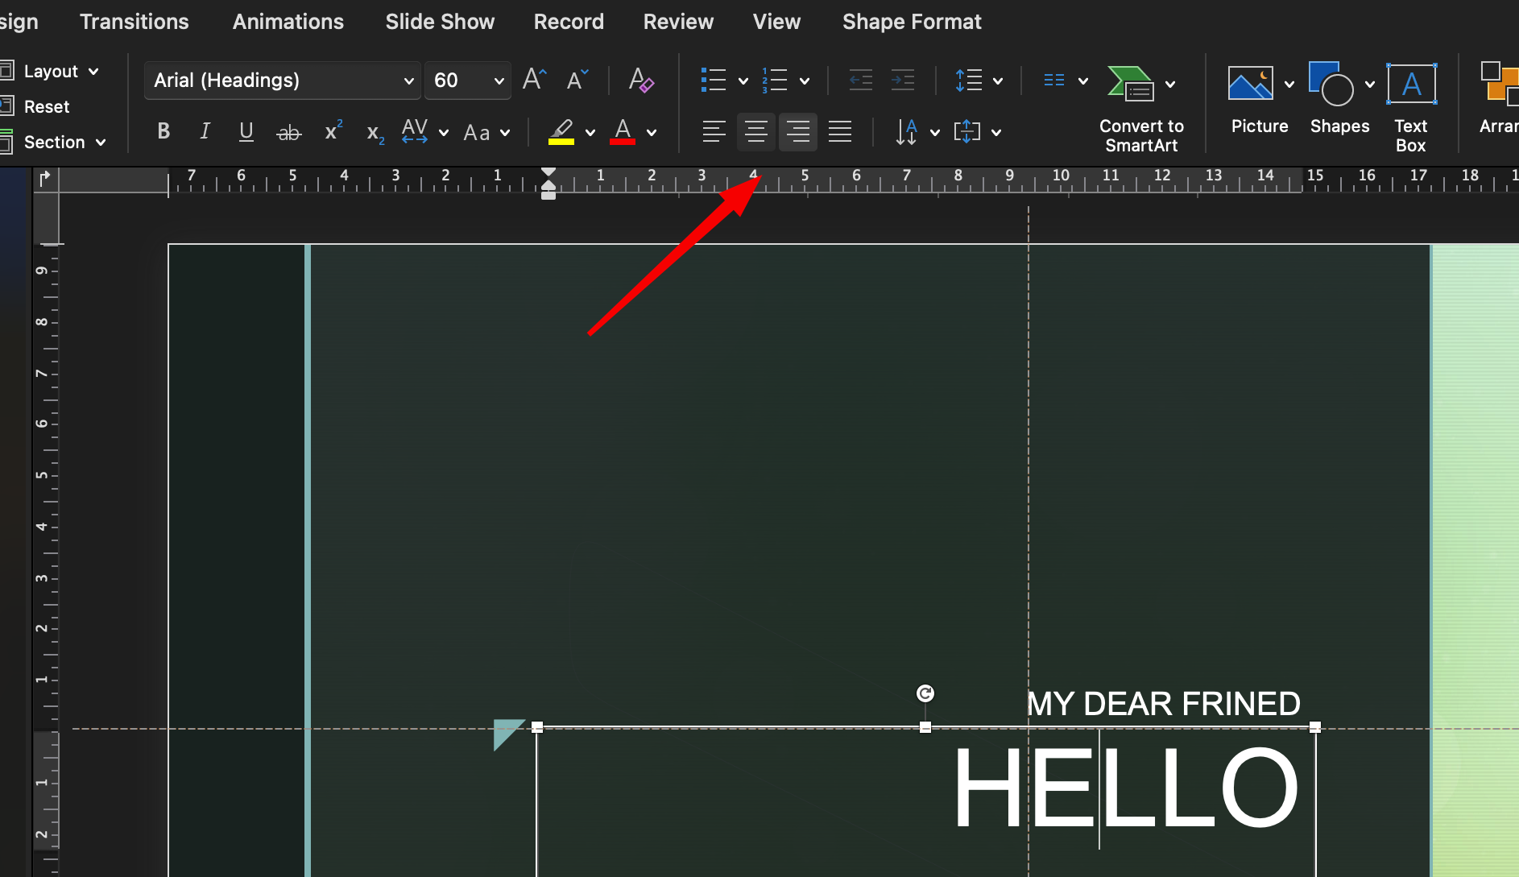Toggle italic formatting
This screenshot has width=1519, height=877.
[x=205, y=131]
